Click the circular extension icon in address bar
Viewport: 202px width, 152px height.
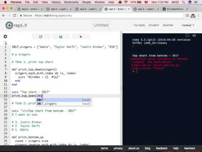pyautogui.click(x=187, y=15)
